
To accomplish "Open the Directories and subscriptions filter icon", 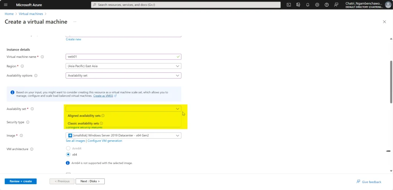I will [x=298, y=5].
